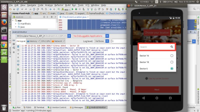Viewport: 200px width, 112px height.
Task: Click the Home-Food-Hub breadcrumb
Action: pyautogui.click(x=20, y=13)
